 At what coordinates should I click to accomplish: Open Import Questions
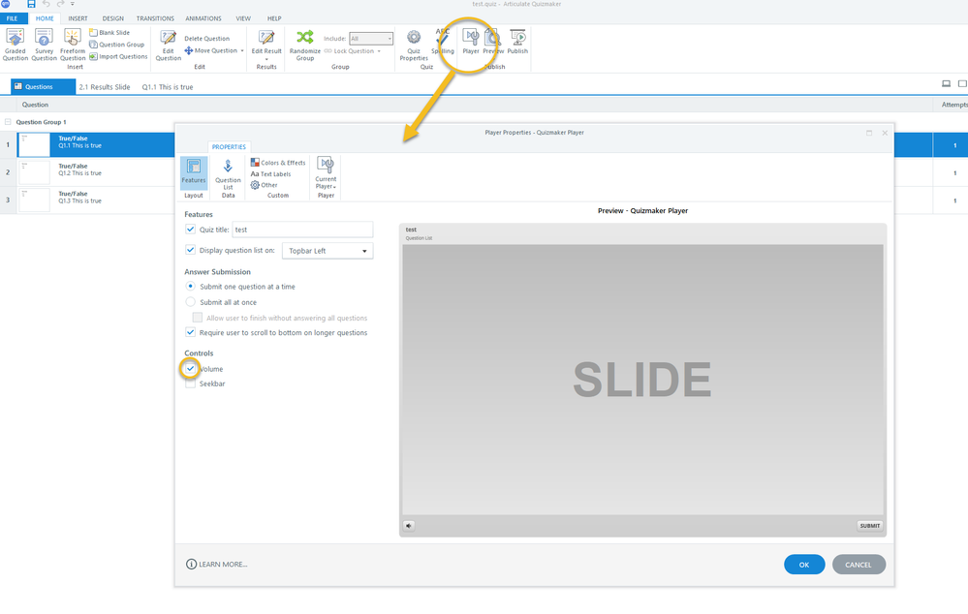click(118, 56)
